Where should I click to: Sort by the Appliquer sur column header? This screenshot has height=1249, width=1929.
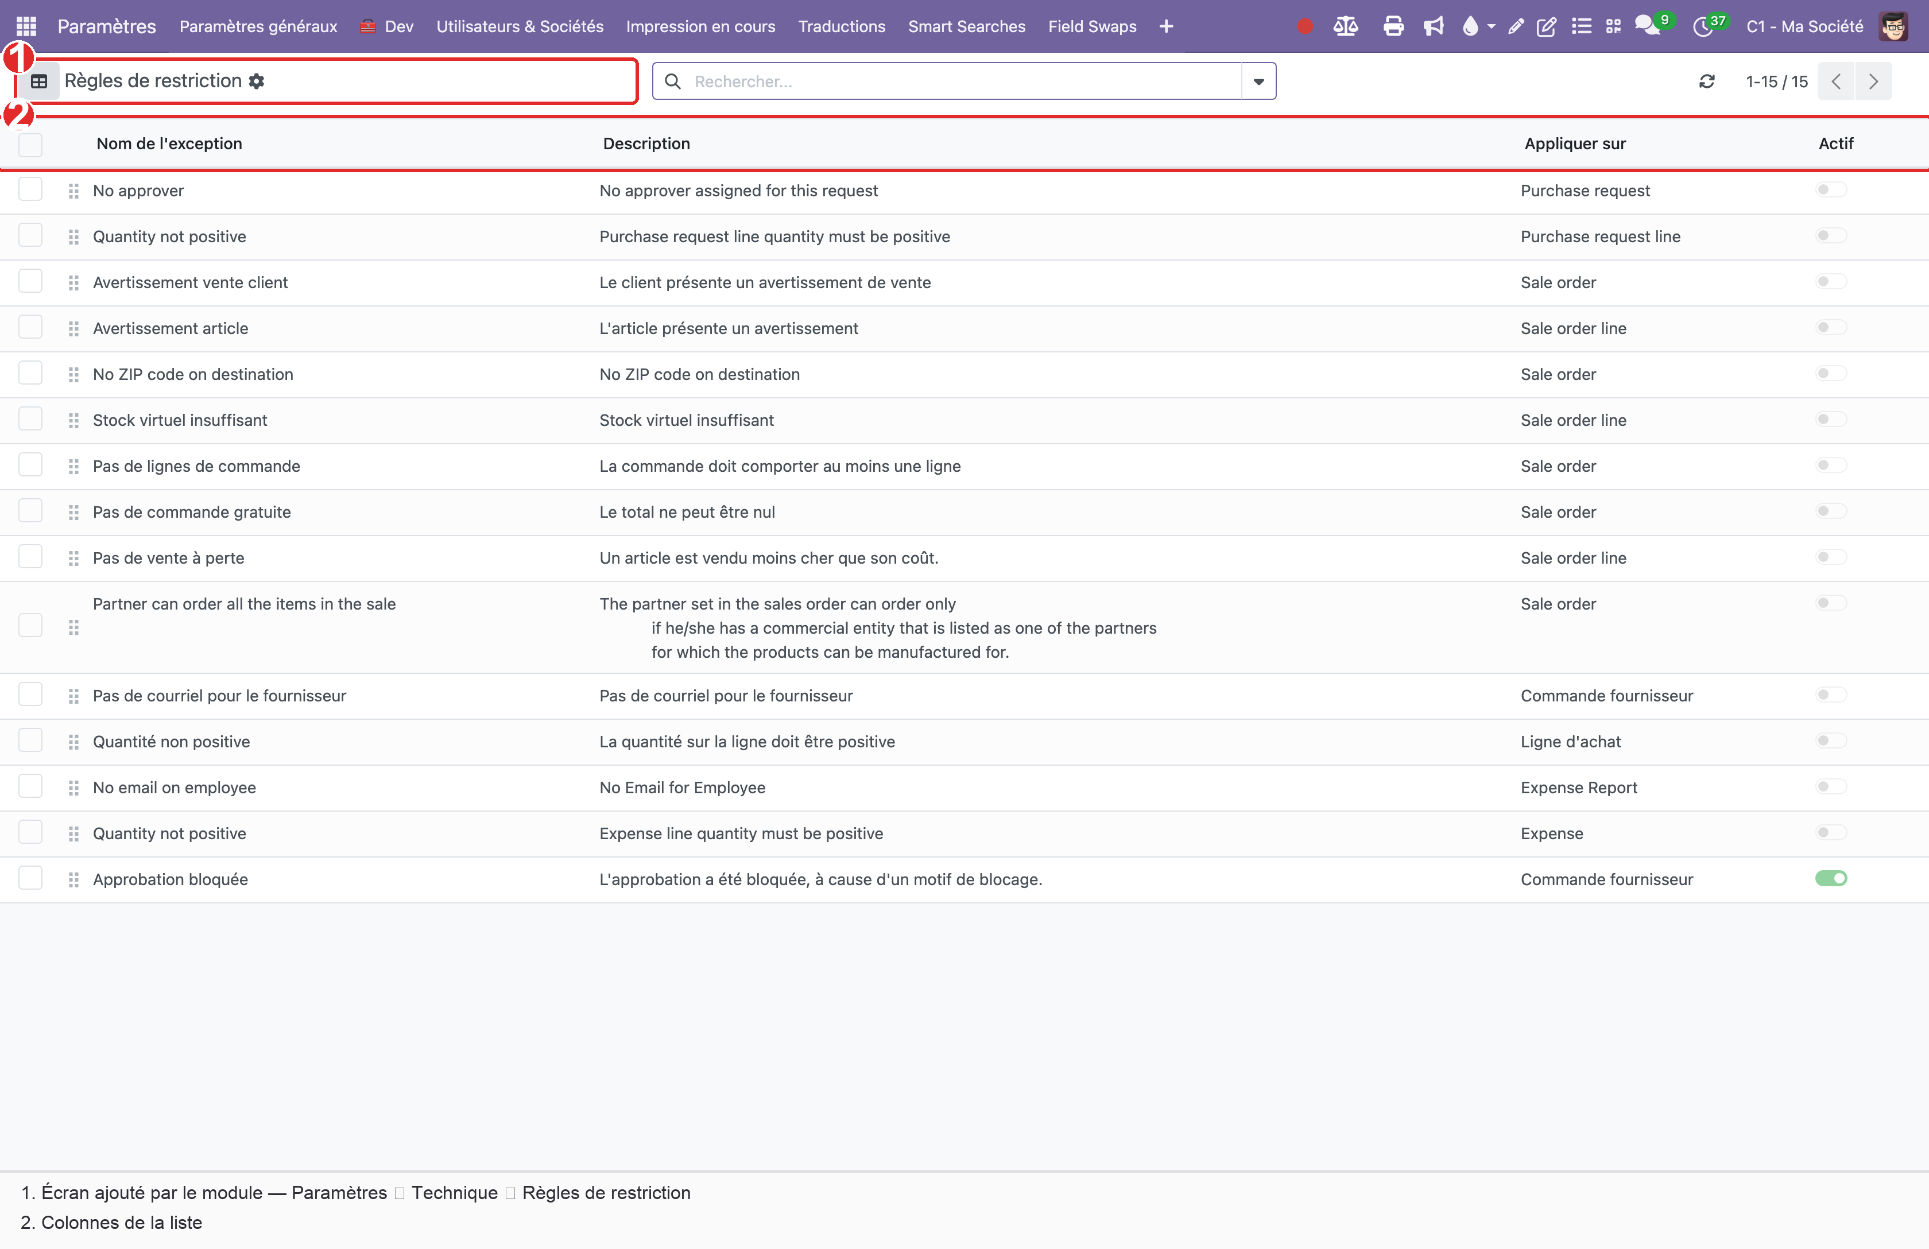1574,143
